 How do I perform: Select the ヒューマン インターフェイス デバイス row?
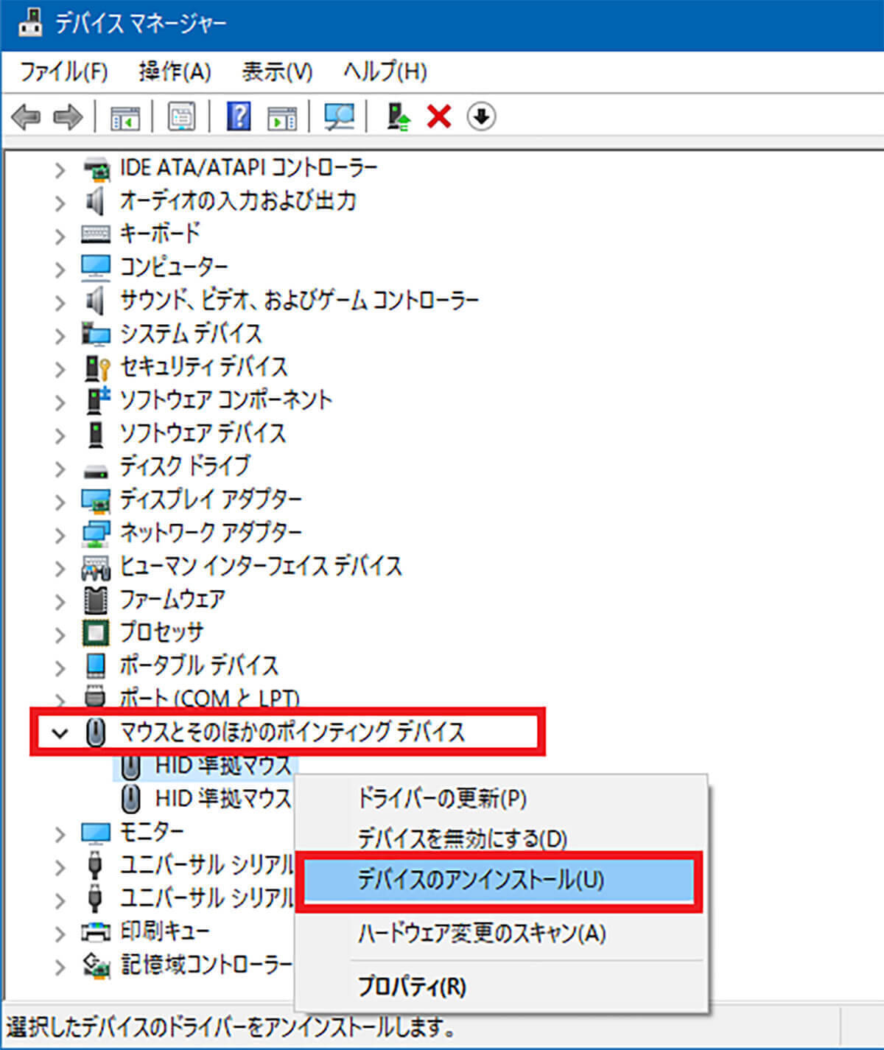(261, 566)
